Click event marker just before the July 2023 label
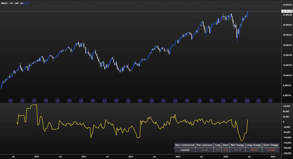The image size is (293, 159). 152,101
